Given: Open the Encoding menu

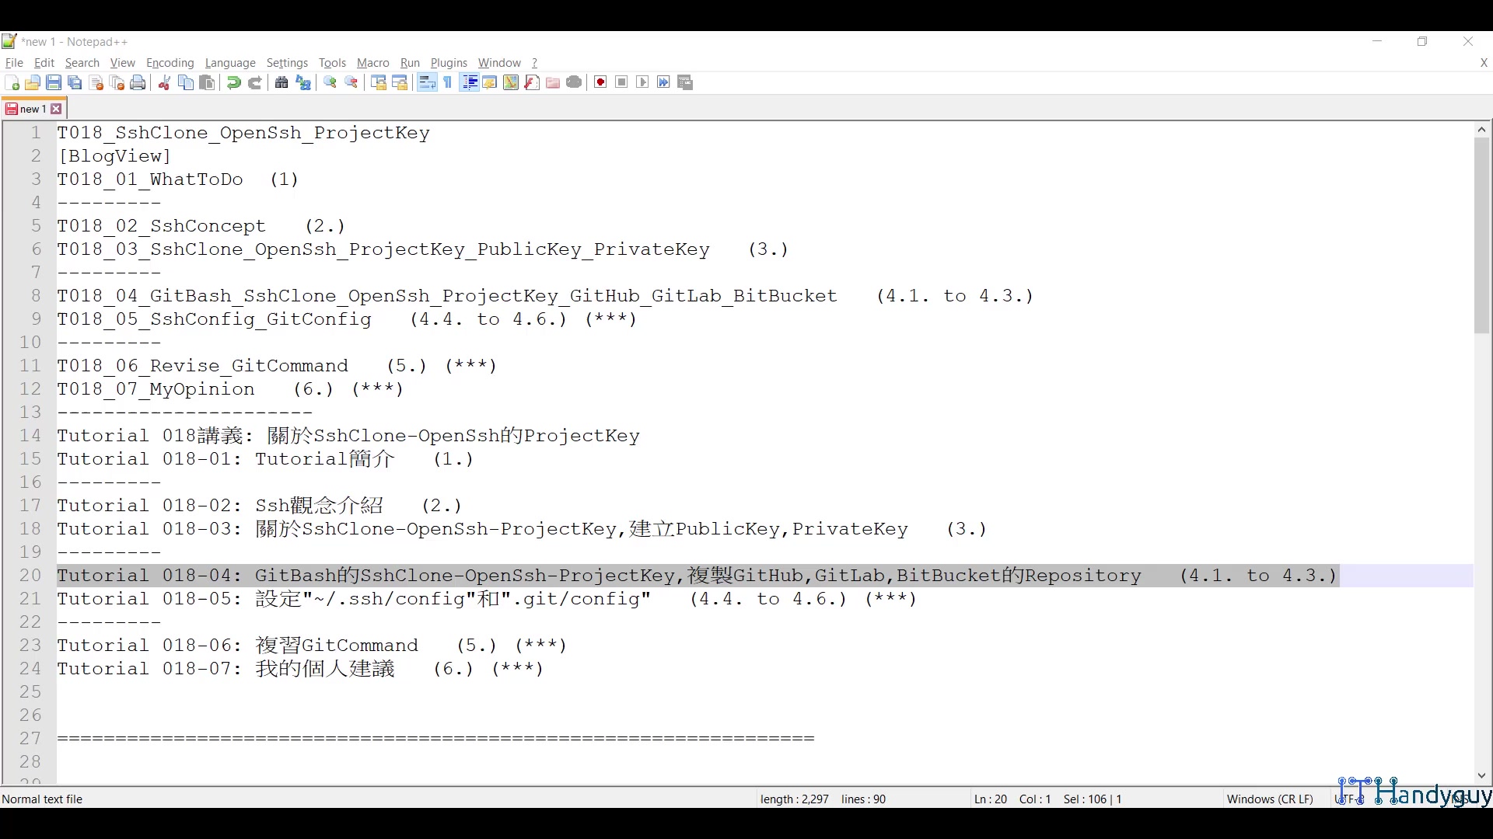Looking at the screenshot, I should click(x=170, y=63).
